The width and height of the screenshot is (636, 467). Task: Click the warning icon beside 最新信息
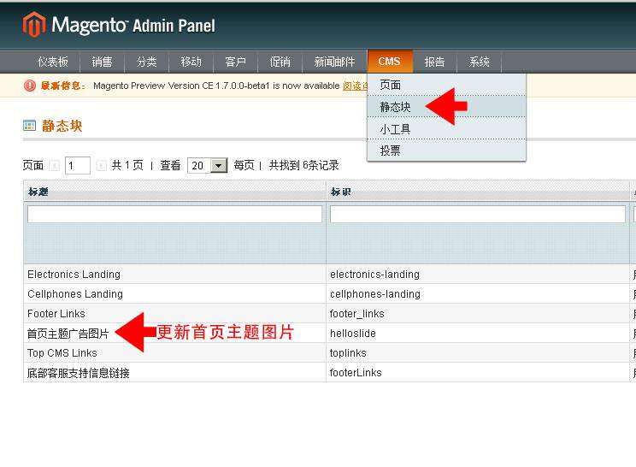click(x=30, y=86)
